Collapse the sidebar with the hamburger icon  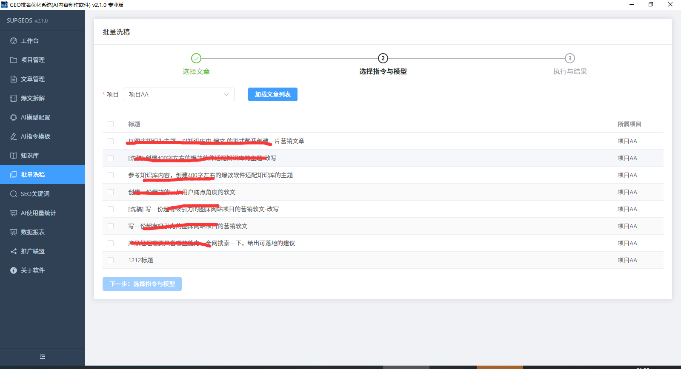pyautogui.click(x=43, y=357)
